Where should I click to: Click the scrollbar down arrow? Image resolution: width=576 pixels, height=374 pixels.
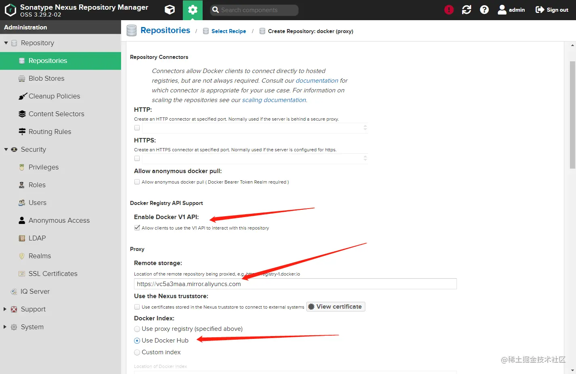click(572, 370)
